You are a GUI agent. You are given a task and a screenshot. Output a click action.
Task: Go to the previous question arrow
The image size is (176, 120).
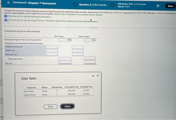(x=75, y=4)
